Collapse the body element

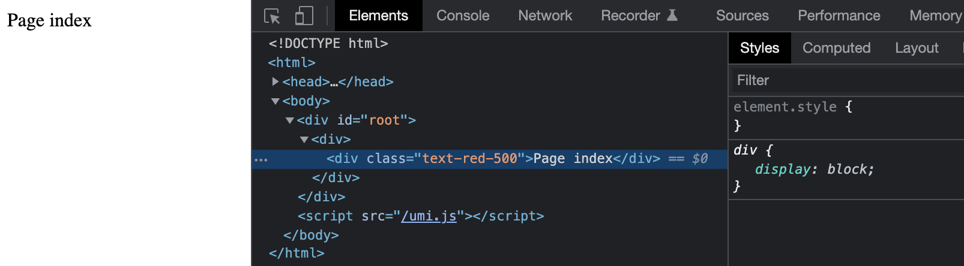tap(275, 101)
